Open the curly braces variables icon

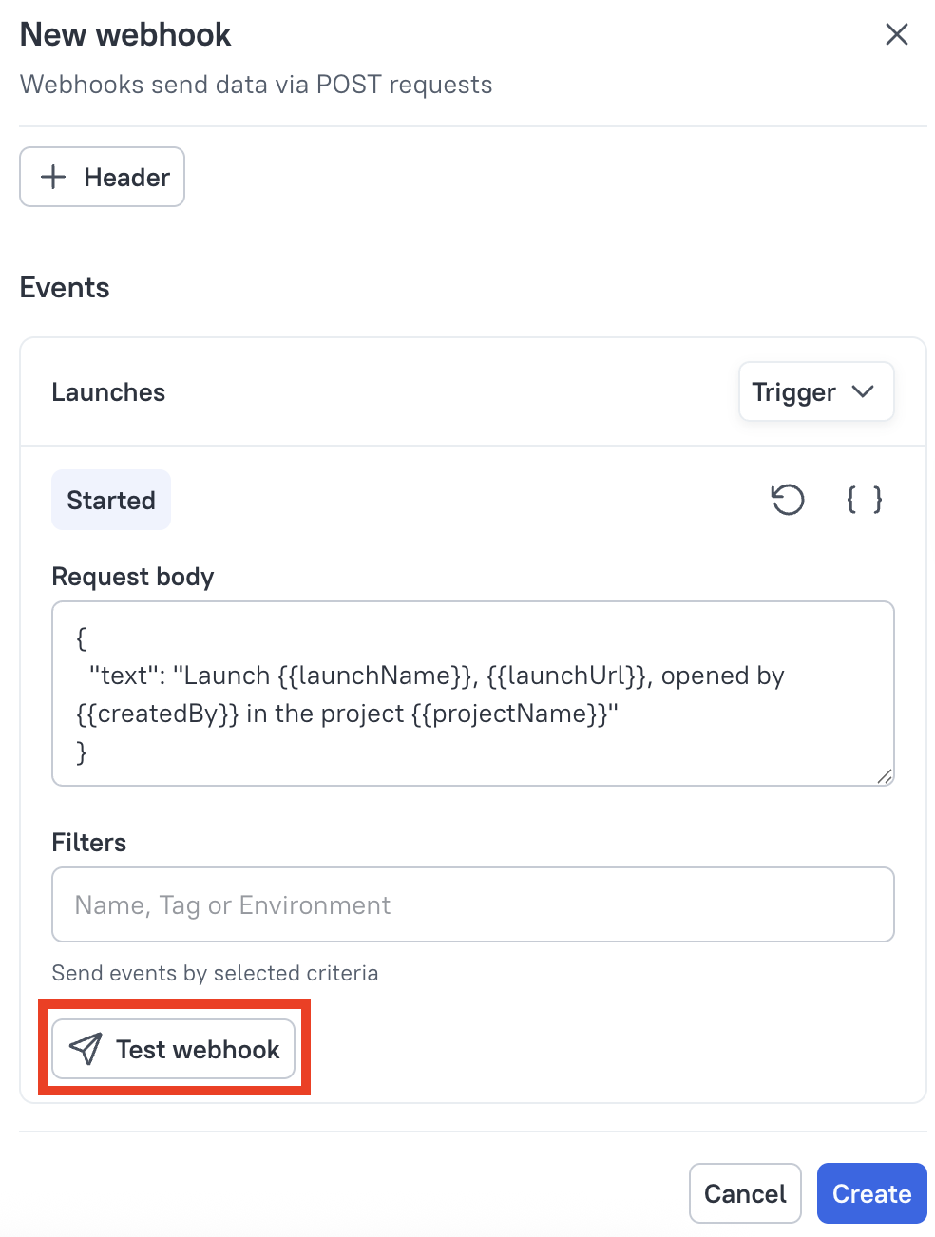coord(863,500)
